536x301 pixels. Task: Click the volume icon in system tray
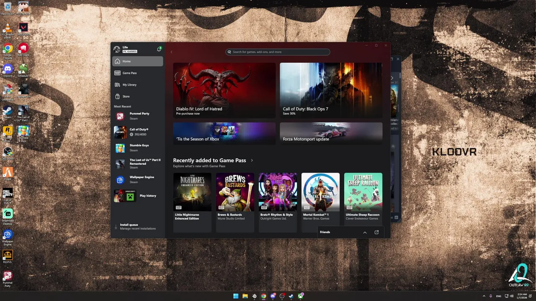click(x=511, y=296)
